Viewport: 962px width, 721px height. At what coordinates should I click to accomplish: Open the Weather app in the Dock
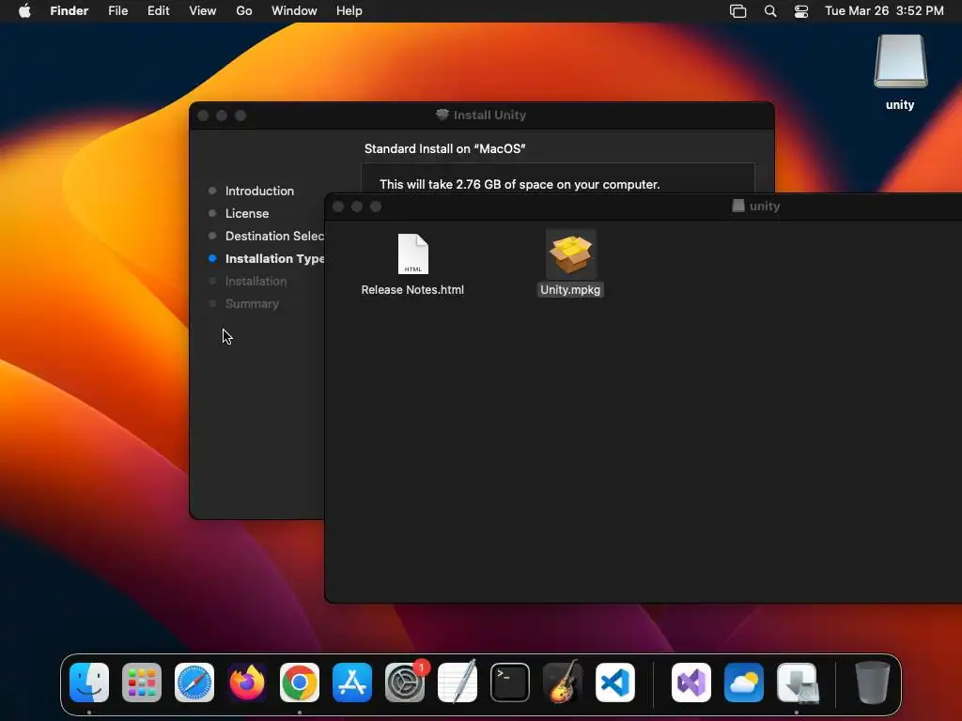(744, 683)
